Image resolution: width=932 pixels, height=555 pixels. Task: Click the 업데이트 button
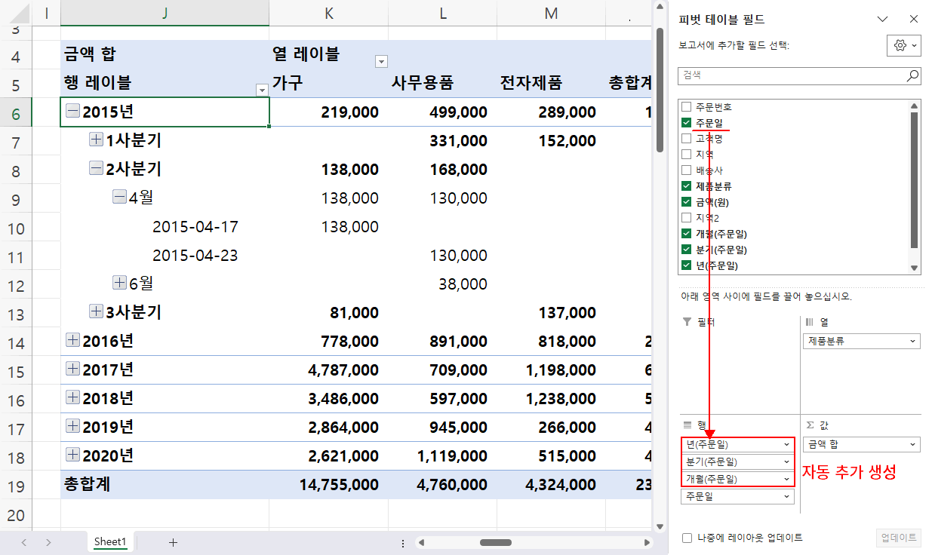[x=898, y=538]
